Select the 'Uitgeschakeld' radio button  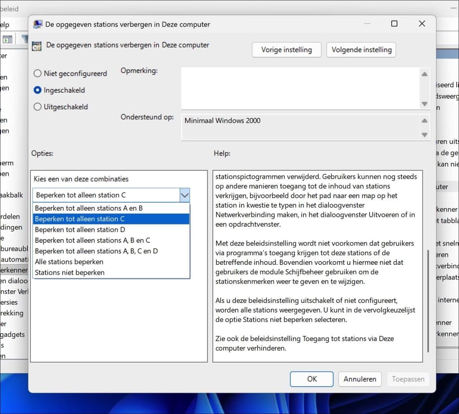[x=38, y=107]
